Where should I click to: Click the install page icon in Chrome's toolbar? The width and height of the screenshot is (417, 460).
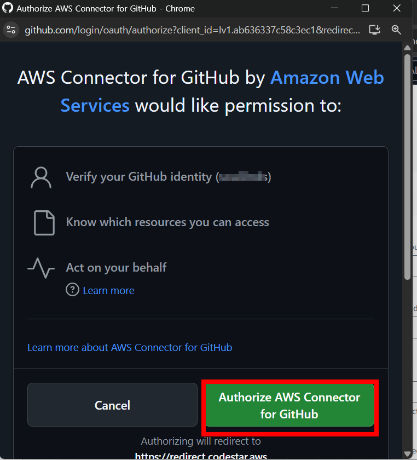tap(375, 30)
